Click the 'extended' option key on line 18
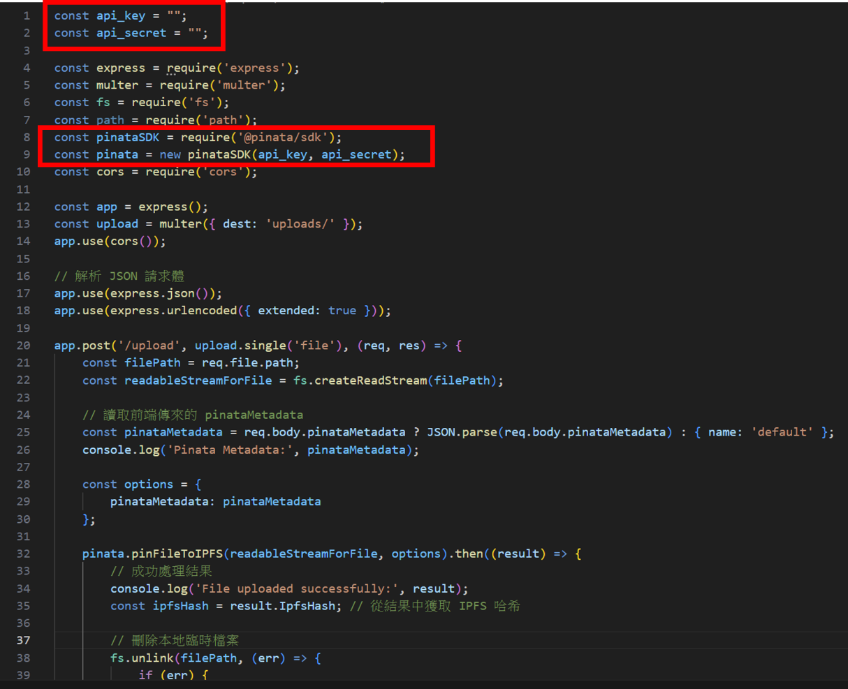848x689 pixels. (286, 311)
